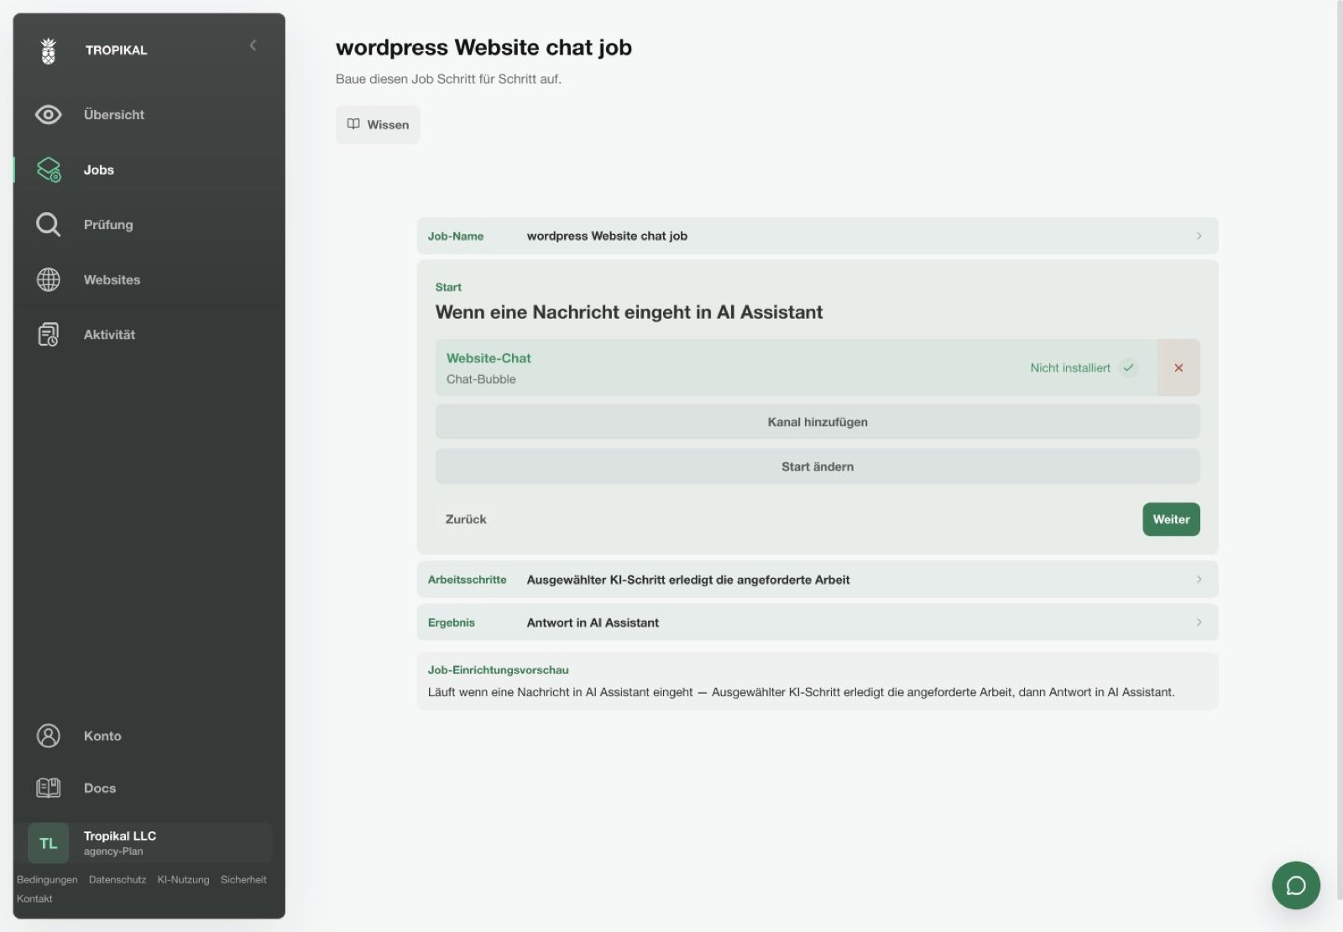This screenshot has width=1343, height=932.
Task: Click the TL avatar badge
Action: [49, 843]
